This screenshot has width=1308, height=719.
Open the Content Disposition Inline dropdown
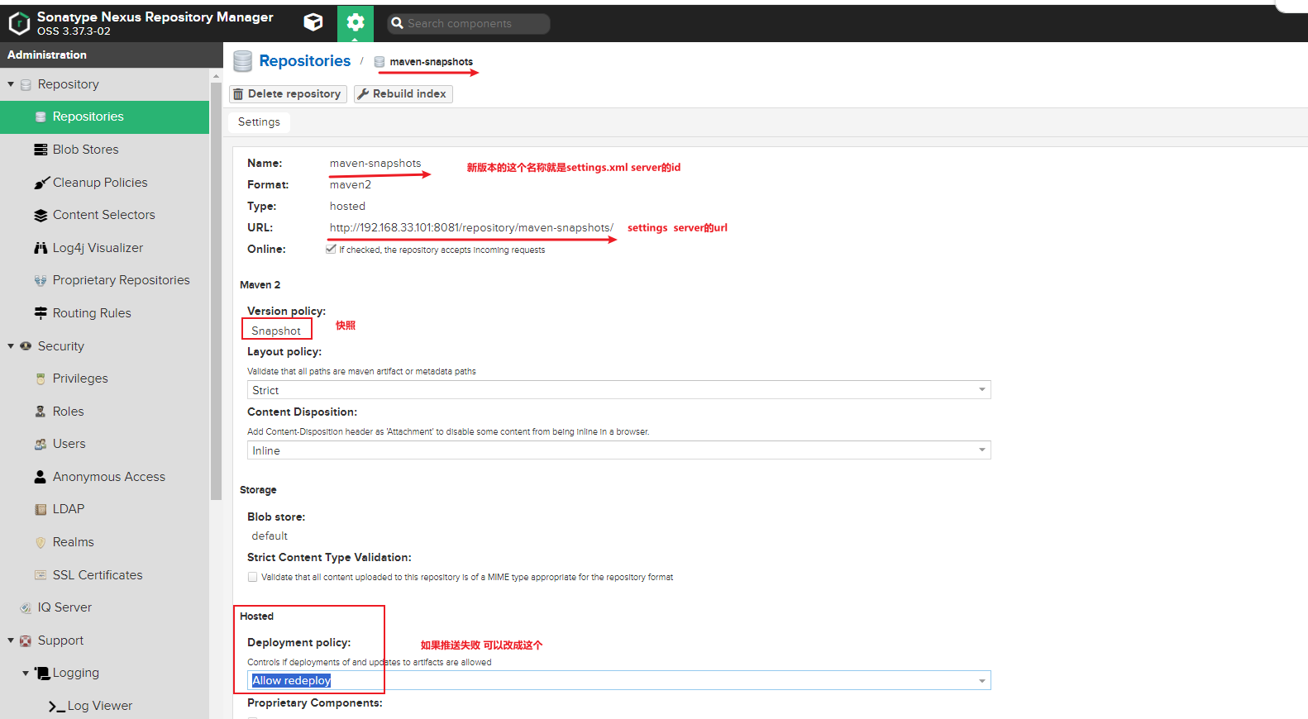click(618, 450)
